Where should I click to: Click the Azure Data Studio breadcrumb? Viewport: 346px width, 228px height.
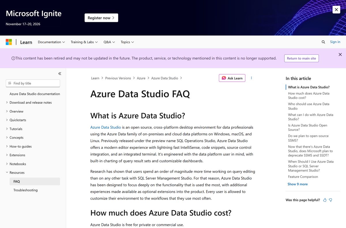click(165, 78)
